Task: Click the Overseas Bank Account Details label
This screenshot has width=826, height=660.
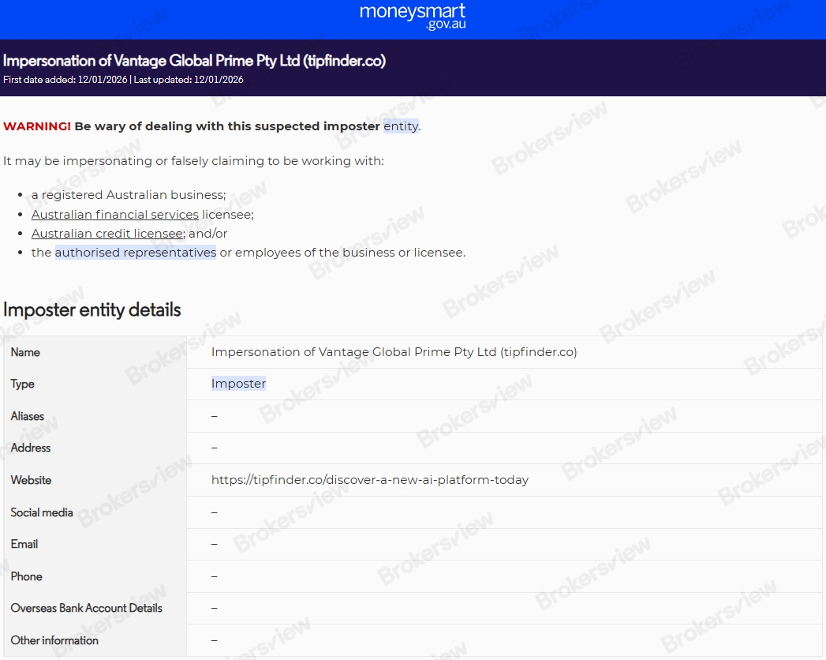Action: pyautogui.click(x=87, y=608)
